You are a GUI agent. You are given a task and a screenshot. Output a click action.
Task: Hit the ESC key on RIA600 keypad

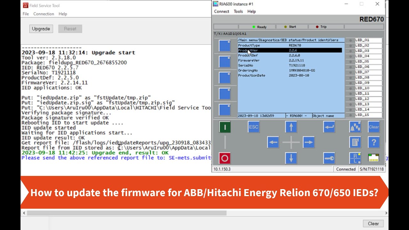point(253,127)
